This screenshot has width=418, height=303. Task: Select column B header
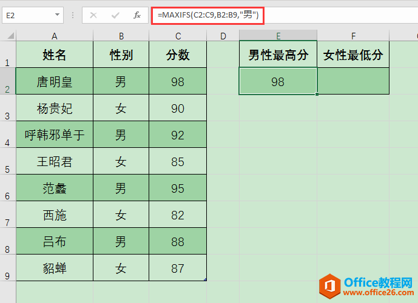(x=121, y=36)
